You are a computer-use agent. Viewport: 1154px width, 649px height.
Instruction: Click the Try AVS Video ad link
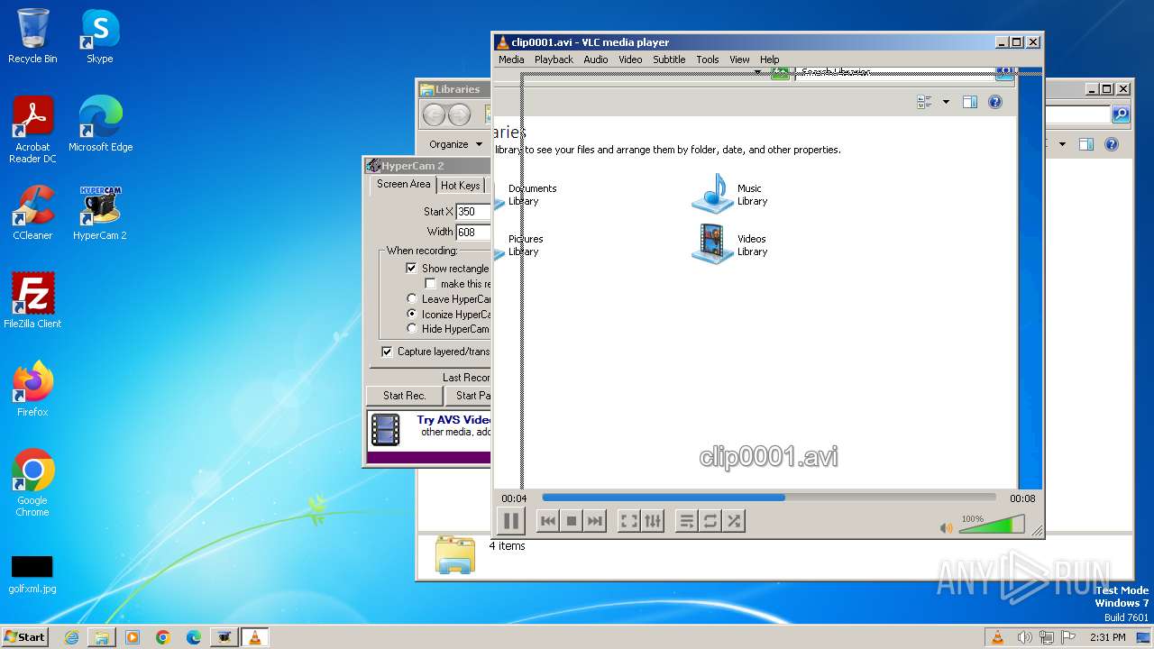pyautogui.click(x=453, y=420)
